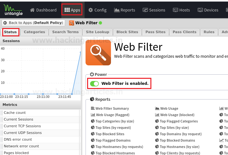Open the Top Sites (by size) report
Screen dimensions: 228x155
click(x=172, y=128)
